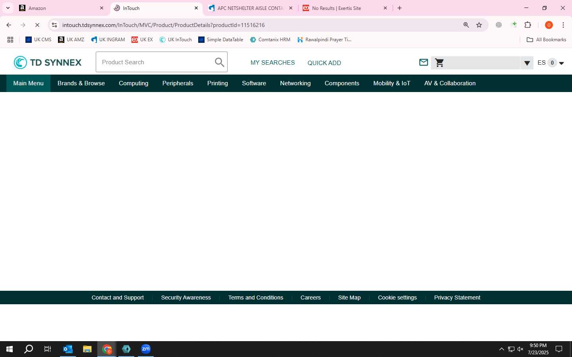Open Comtanix HRM bookmark
This screenshot has height=357, width=572.
point(270,40)
